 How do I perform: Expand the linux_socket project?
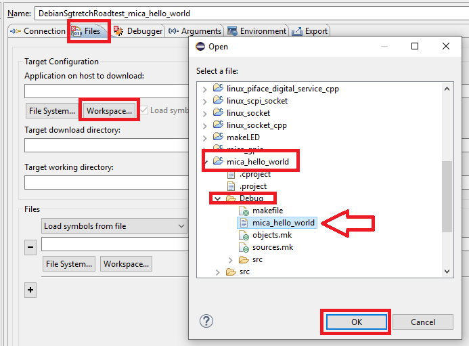click(x=204, y=114)
